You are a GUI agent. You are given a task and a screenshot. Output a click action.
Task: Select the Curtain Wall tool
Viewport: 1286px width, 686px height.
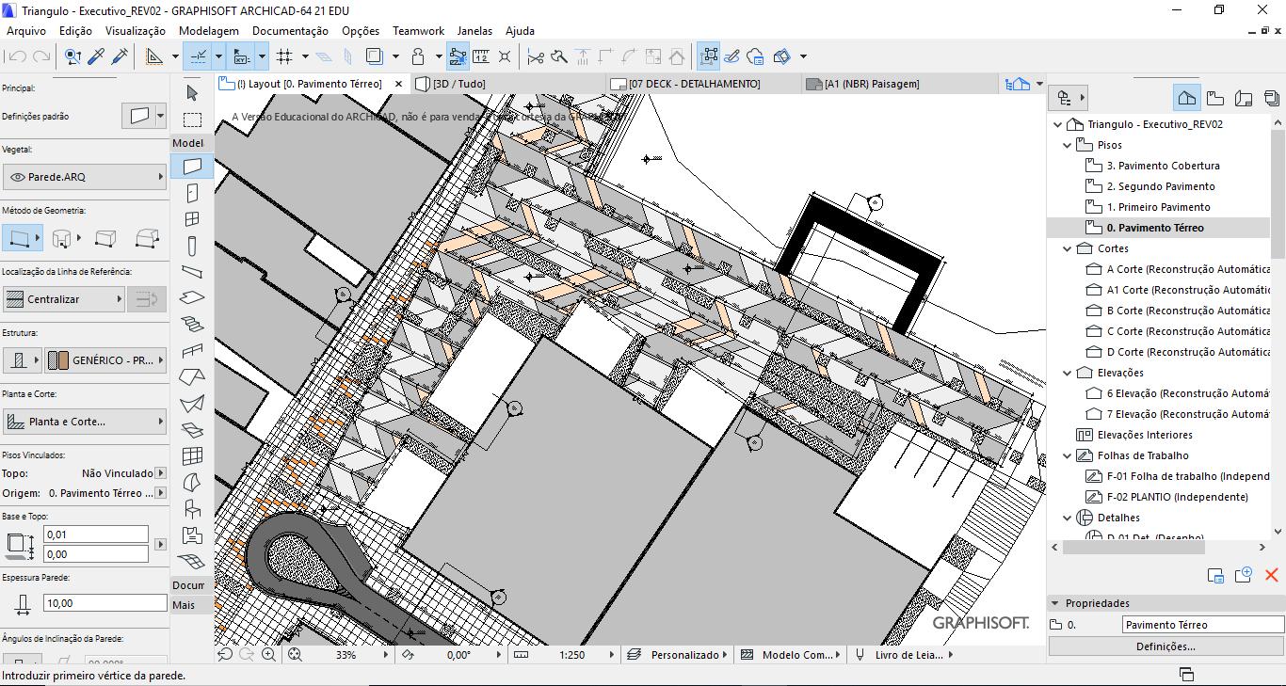click(192, 456)
